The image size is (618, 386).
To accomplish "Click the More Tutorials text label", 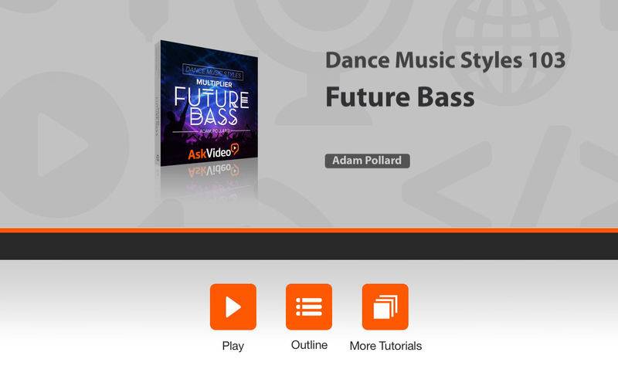I will coord(385,346).
